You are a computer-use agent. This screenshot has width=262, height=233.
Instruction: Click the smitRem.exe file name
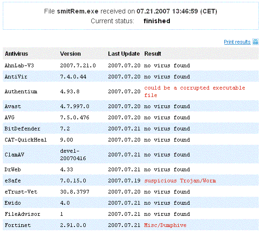[78, 11]
